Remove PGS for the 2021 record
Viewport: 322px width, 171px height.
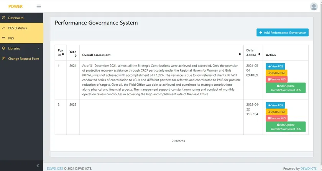(x=277, y=79)
